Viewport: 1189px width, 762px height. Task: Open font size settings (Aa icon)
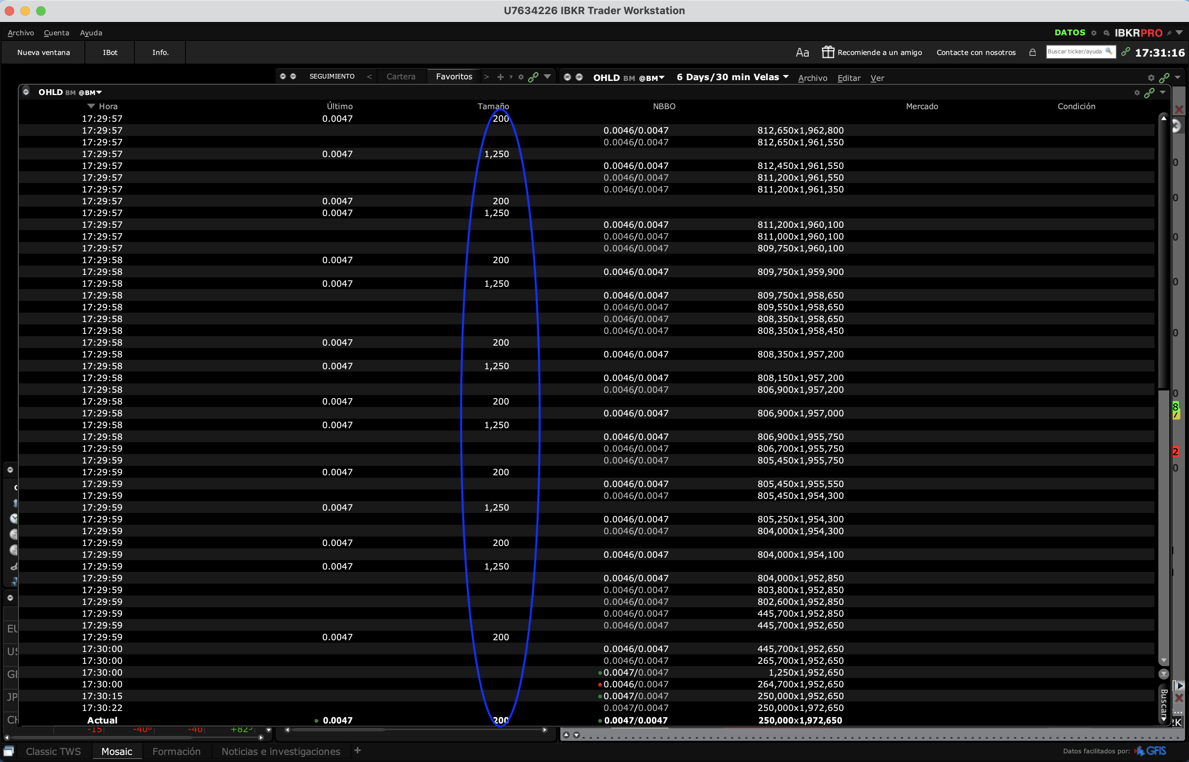click(x=802, y=53)
